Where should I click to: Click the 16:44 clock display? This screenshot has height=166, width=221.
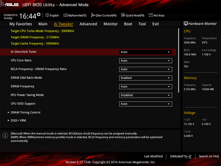pos(28,16)
